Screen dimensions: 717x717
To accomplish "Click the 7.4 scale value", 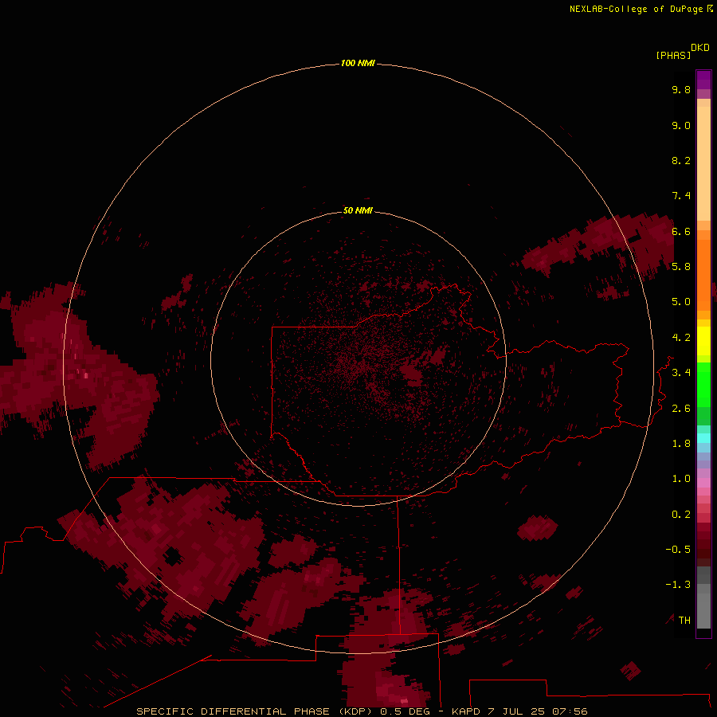I will click(x=681, y=196).
